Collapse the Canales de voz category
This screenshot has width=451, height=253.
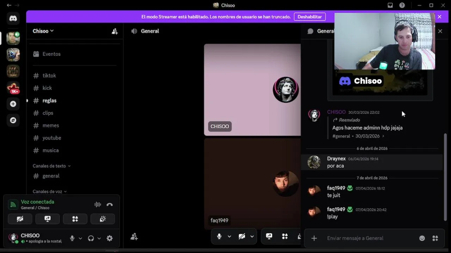(x=50, y=192)
